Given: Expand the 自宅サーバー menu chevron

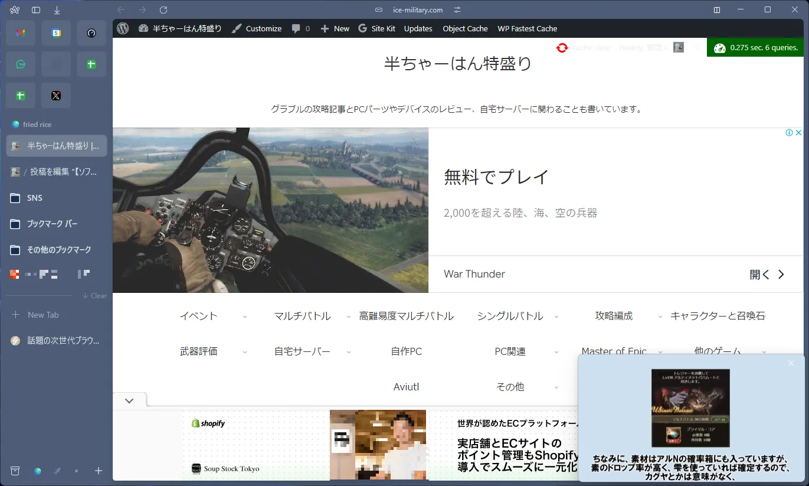Looking at the screenshot, I should click(349, 352).
